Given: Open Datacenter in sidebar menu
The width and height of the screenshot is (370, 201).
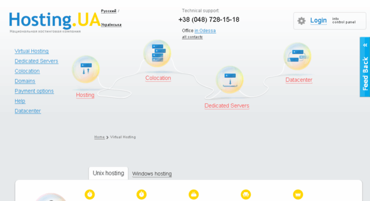Looking at the screenshot, I should pyautogui.click(x=28, y=111).
